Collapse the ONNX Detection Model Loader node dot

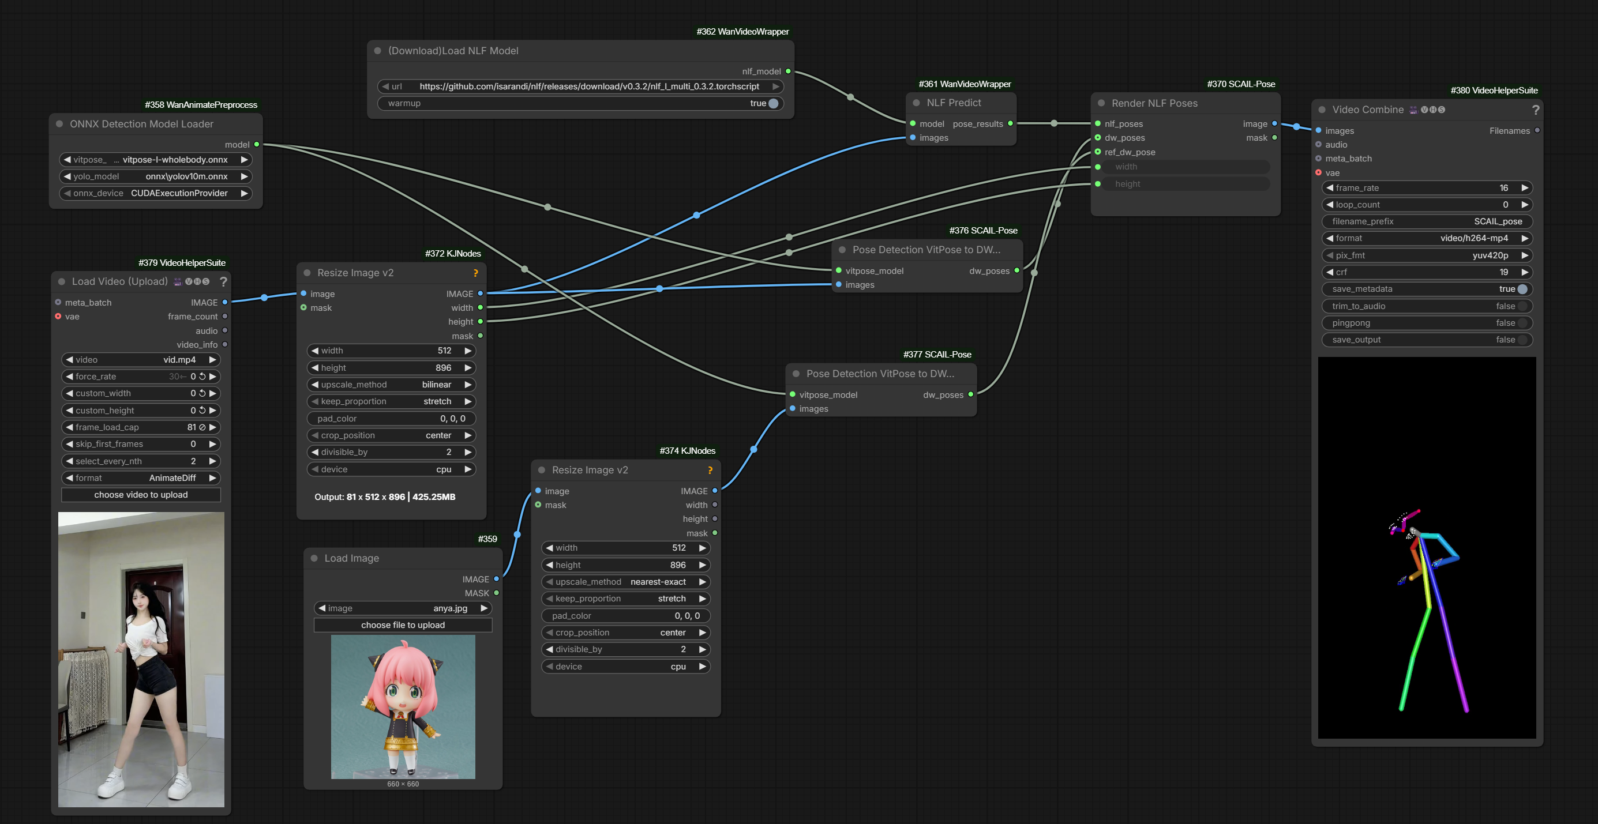click(x=59, y=124)
